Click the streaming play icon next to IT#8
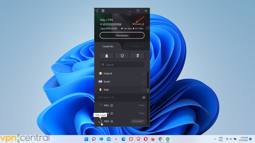The image size is (255, 143). pyautogui.click(x=112, y=122)
